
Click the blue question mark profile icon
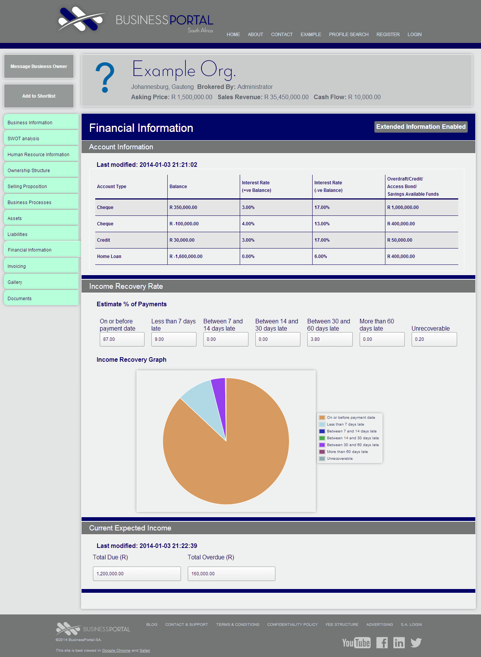click(x=105, y=78)
